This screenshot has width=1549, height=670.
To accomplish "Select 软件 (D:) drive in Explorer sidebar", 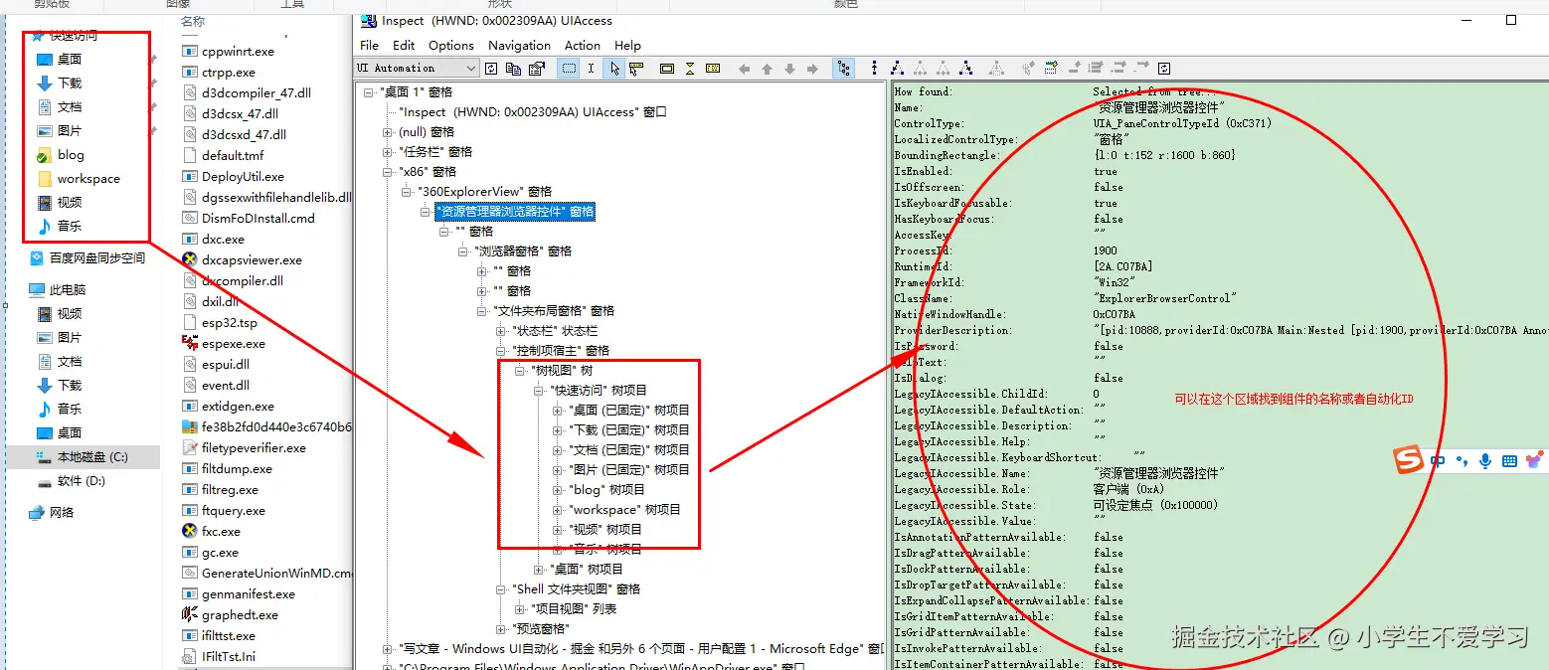I will click(81, 481).
